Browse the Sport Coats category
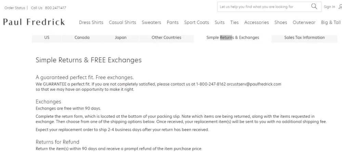 click(196, 23)
